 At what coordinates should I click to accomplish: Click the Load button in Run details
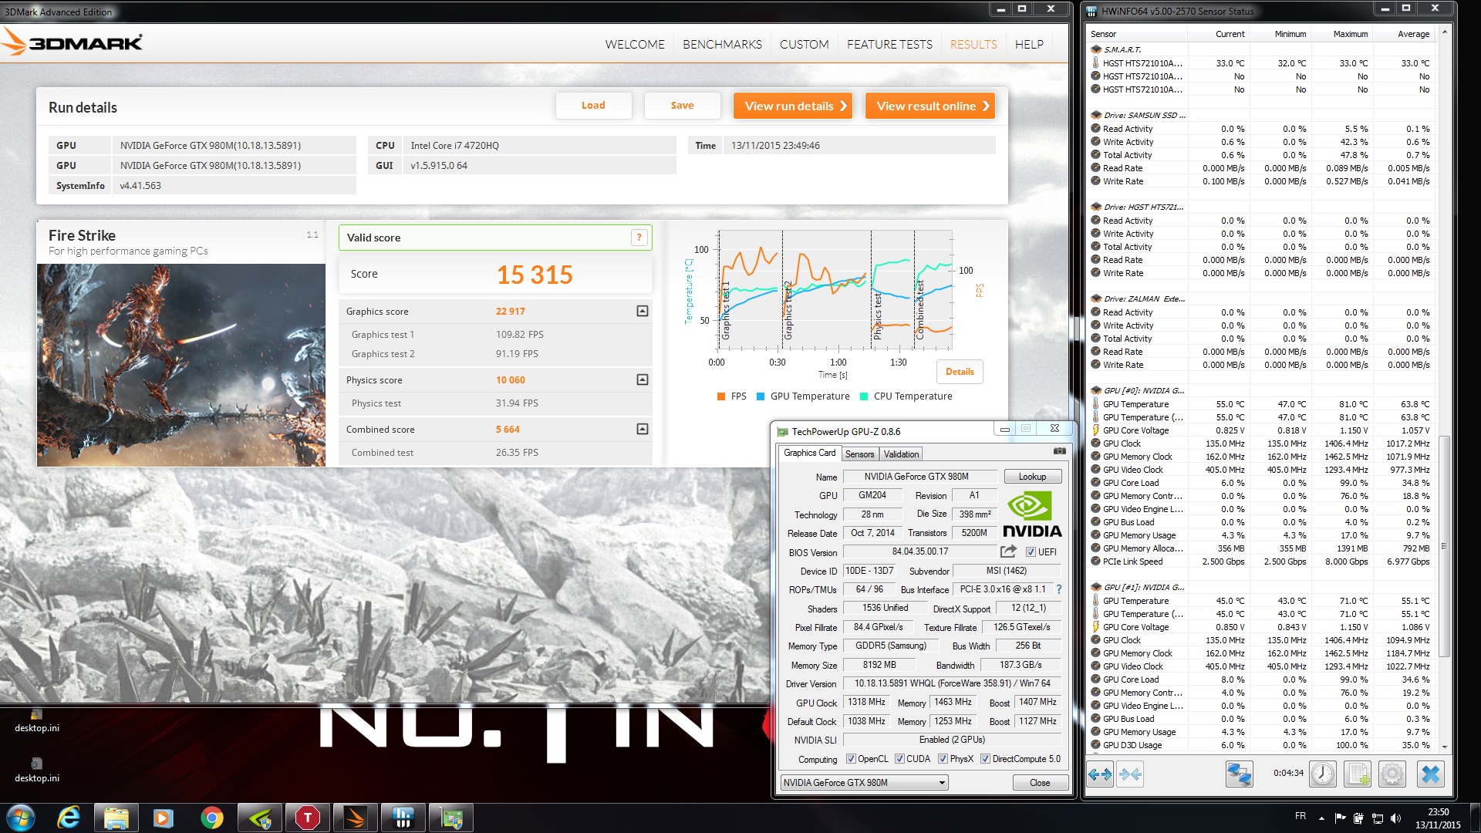[x=593, y=106]
